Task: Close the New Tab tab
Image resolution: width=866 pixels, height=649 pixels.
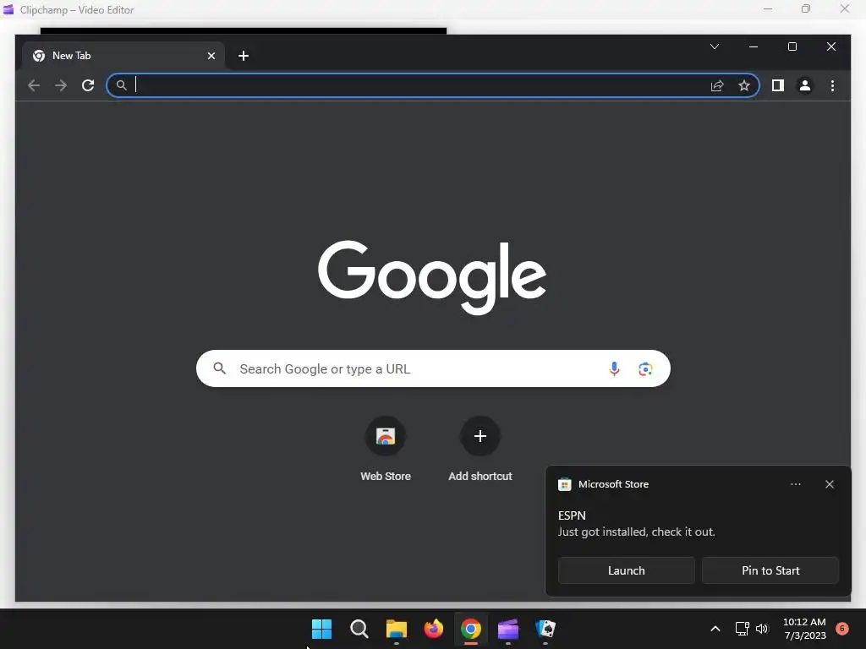Action: (x=211, y=56)
